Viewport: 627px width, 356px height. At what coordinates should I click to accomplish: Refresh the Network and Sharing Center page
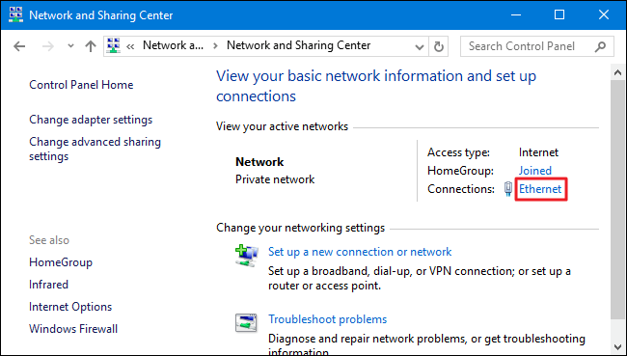[439, 47]
